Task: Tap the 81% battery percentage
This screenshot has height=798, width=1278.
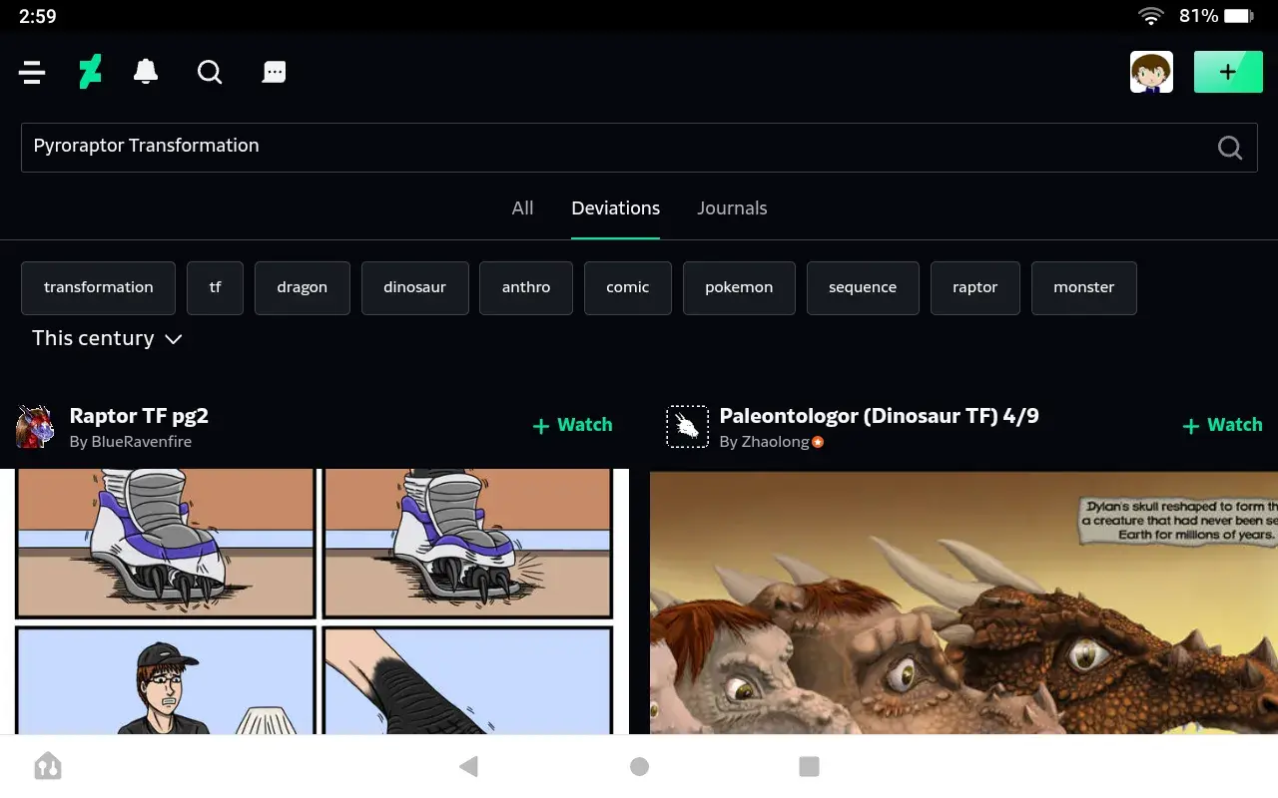Action: [x=1198, y=16]
